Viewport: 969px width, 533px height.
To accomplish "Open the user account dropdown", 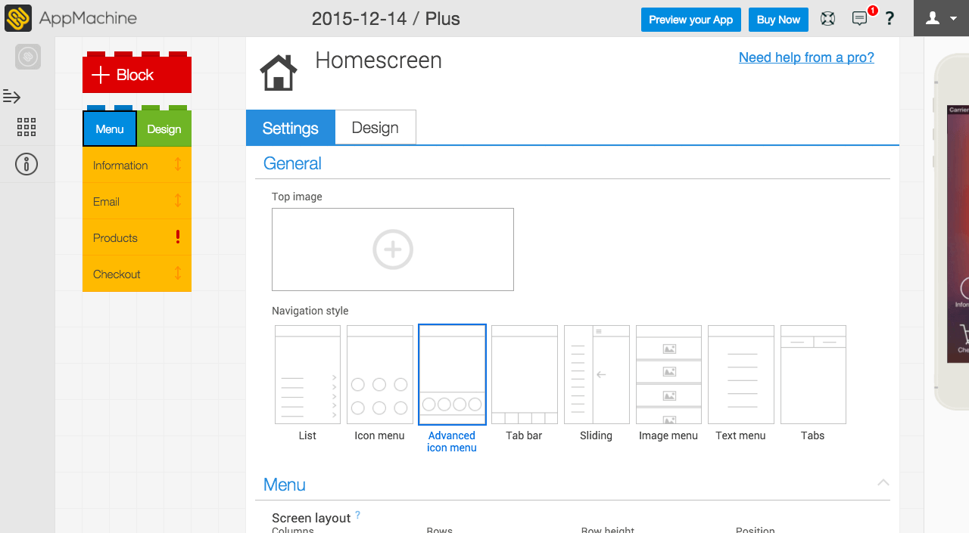I will pos(941,18).
